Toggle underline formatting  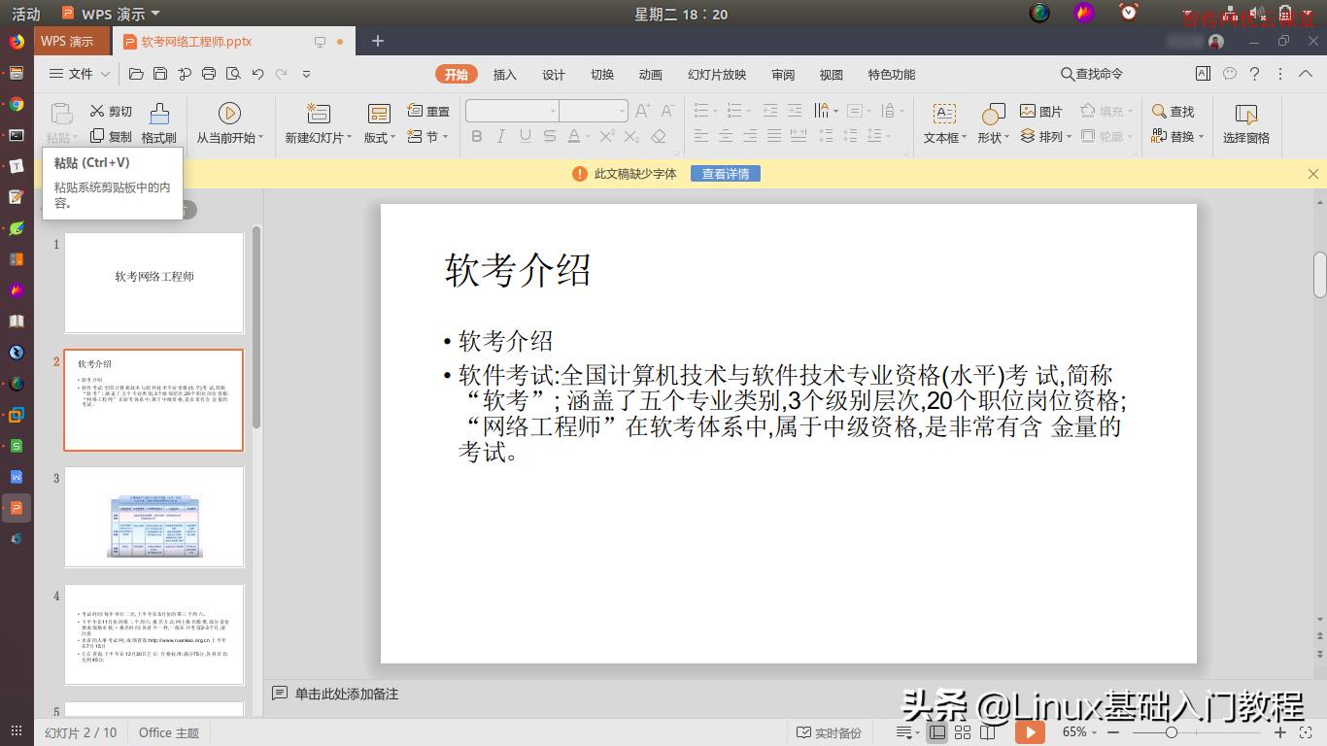pos(525,136)
